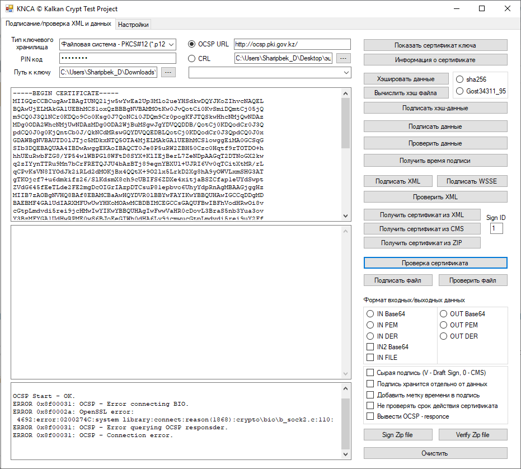This screenshot has width=521, height=469.
Task: Open the Подписание/проверка XML и данных tab
Action: click(x=58, y=24)
